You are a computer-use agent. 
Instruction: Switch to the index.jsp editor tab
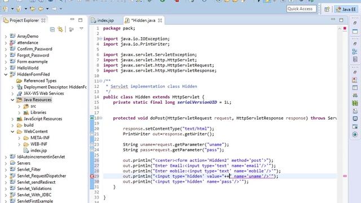point(103,20)
